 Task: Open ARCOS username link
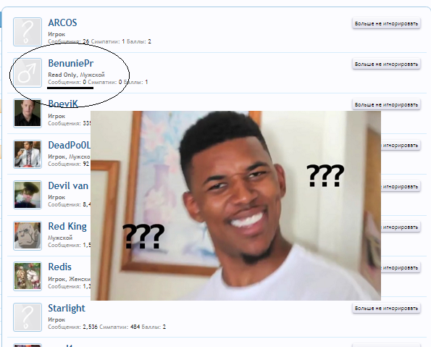[x=62, y=22]
